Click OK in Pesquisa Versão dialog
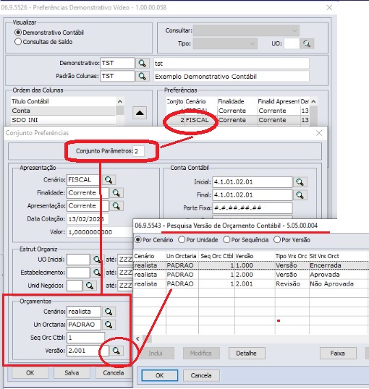Screen dimensions: 369x389 [160, 375]
